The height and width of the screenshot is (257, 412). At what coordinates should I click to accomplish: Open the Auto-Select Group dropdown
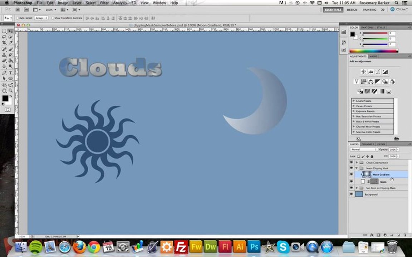click(41, 18)
